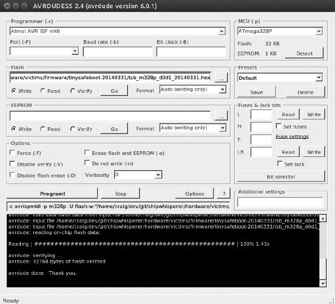335x304 pixels.
Task: Click the H fuse input field
Action: click(261, 127)
